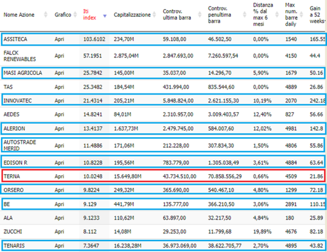Viewport: 327px width, 252px height.
Task: Select the Iti index column header label
Action: tap(90, 15)
